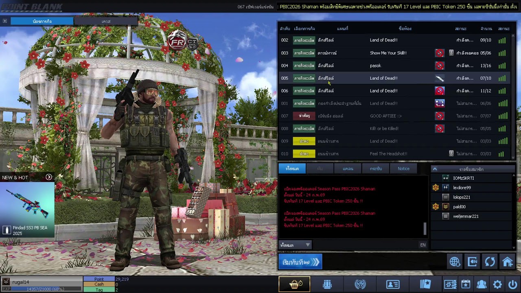
Task: Select the ทั้งหมด chat tab
Action: 292,168
